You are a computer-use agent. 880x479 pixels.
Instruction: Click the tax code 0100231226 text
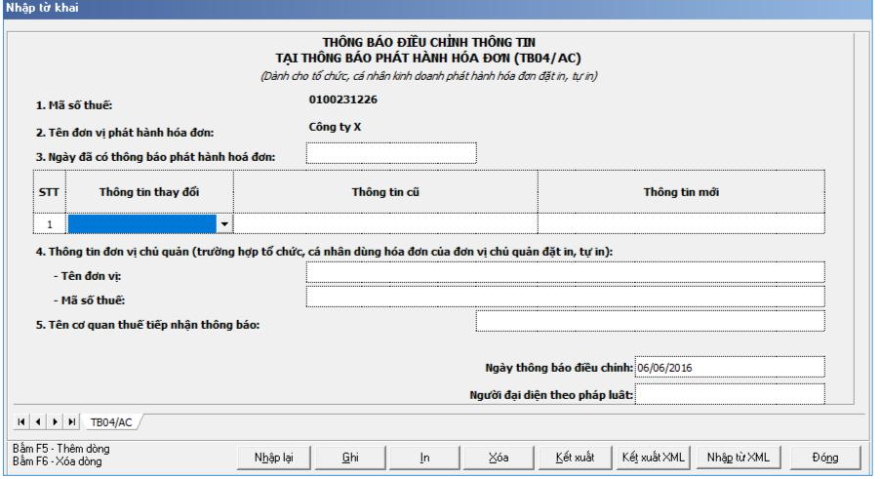click(x=342, y=100)
